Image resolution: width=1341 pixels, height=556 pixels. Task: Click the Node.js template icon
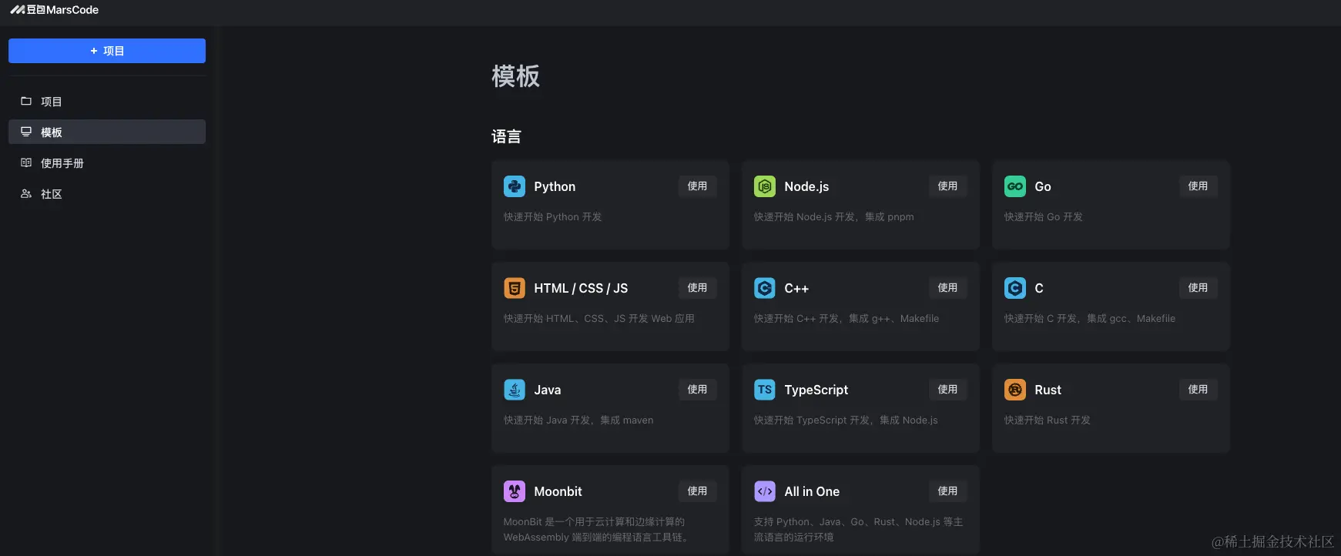tap(765, 186)
